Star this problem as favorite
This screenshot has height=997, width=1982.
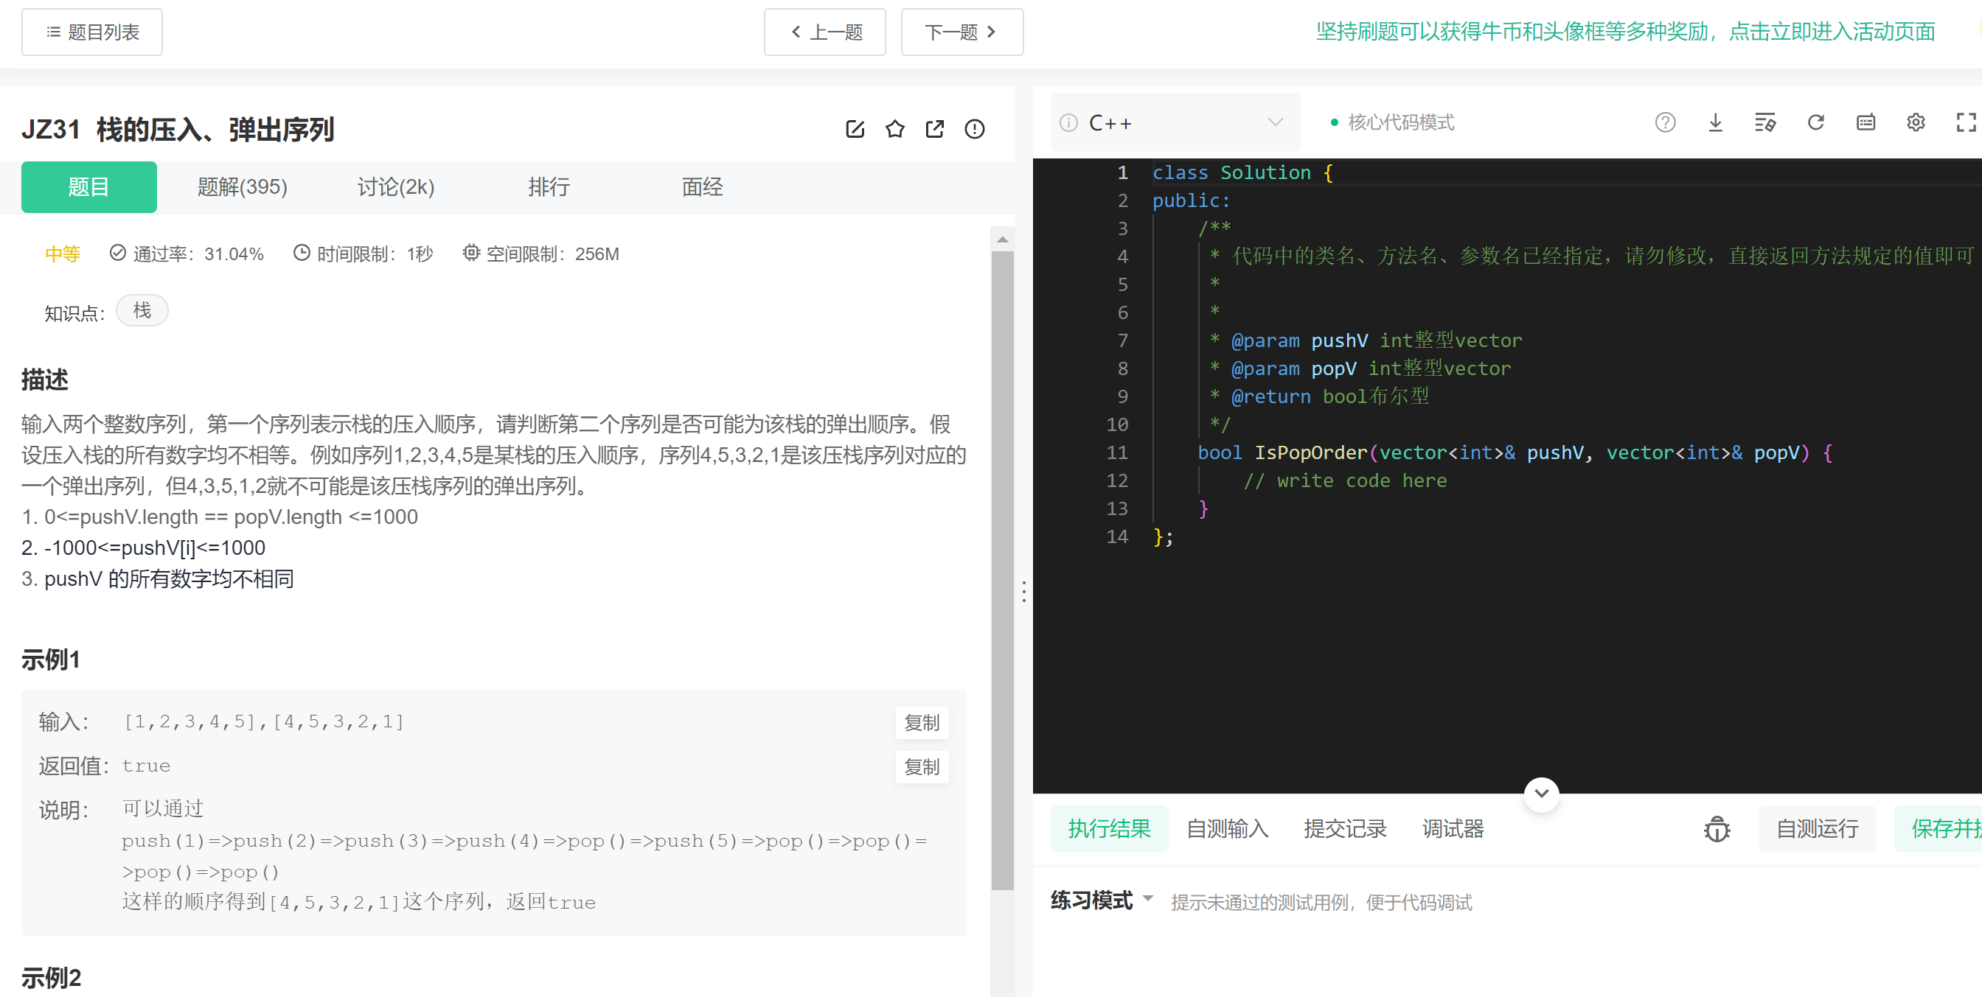click(895, 129)
